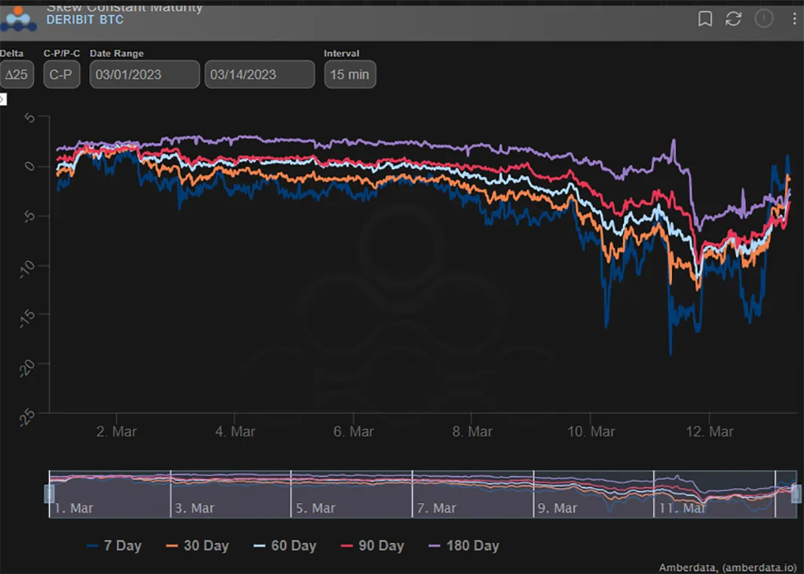The image size is (804, 574).
Task: Toggle 7 Day series in legend
Action: click(x=115, y=545)
